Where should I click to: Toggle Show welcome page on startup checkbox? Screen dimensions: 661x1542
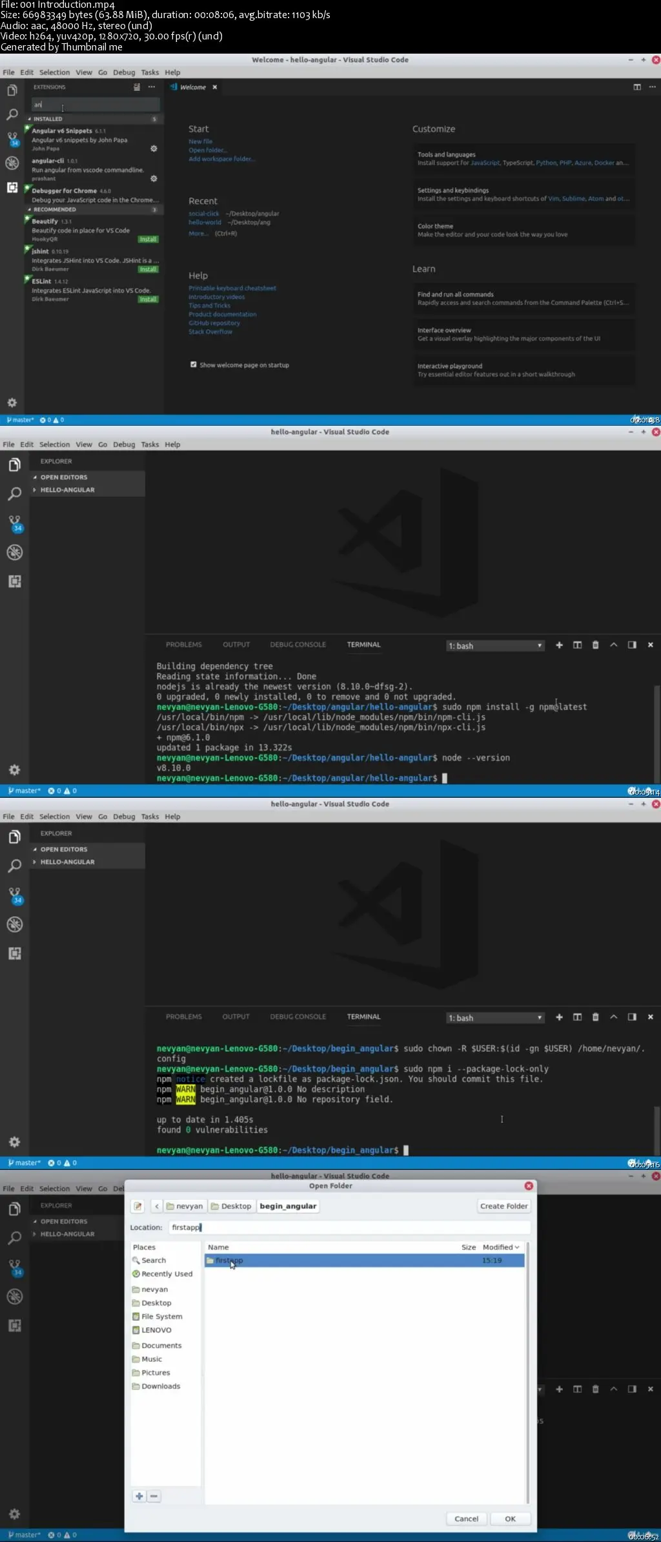[x=193, y=364]
